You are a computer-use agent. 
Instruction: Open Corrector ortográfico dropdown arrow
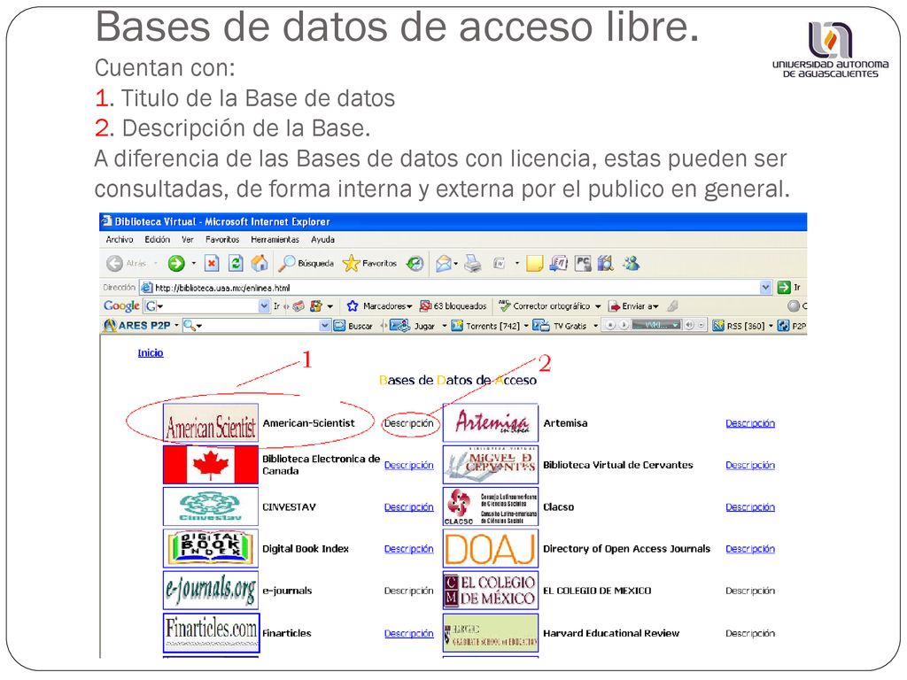(x=598, y=306)
